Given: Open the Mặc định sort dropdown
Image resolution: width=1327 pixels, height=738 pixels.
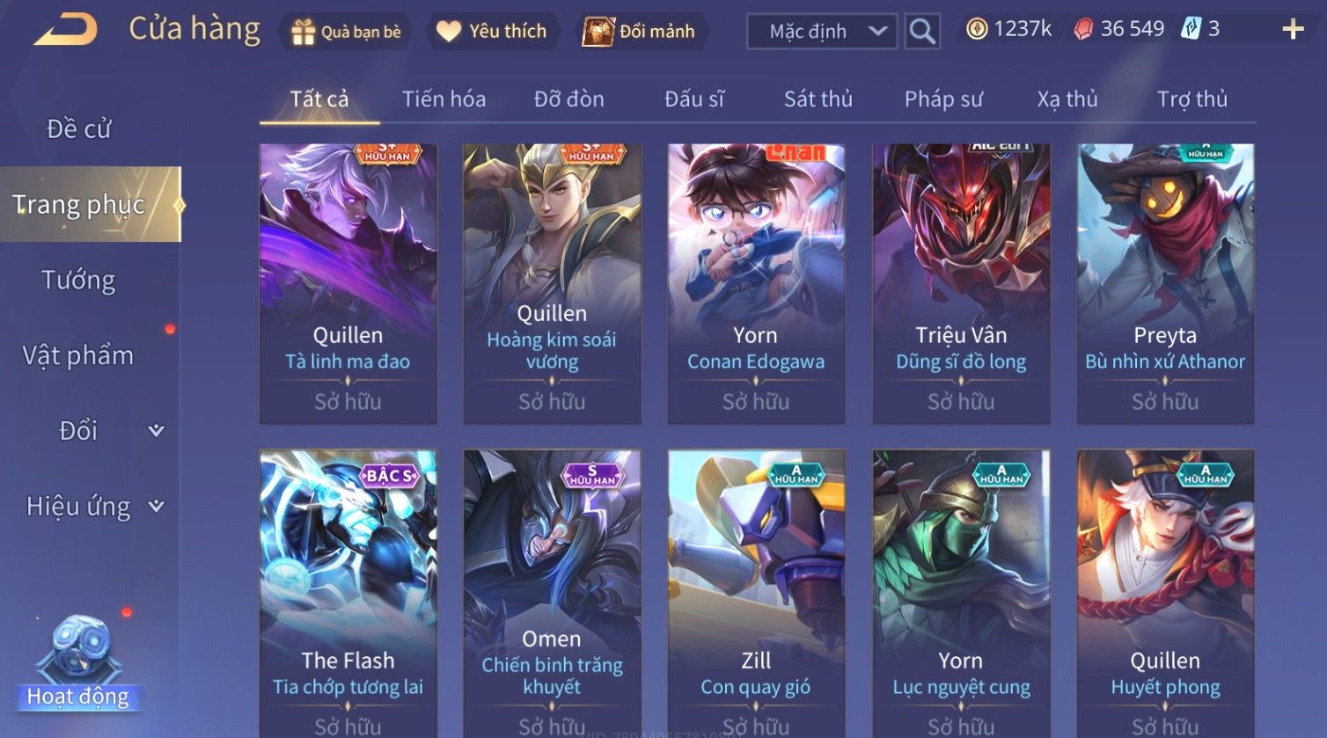Looking at the screenshot, I should (x=822, y=32).
